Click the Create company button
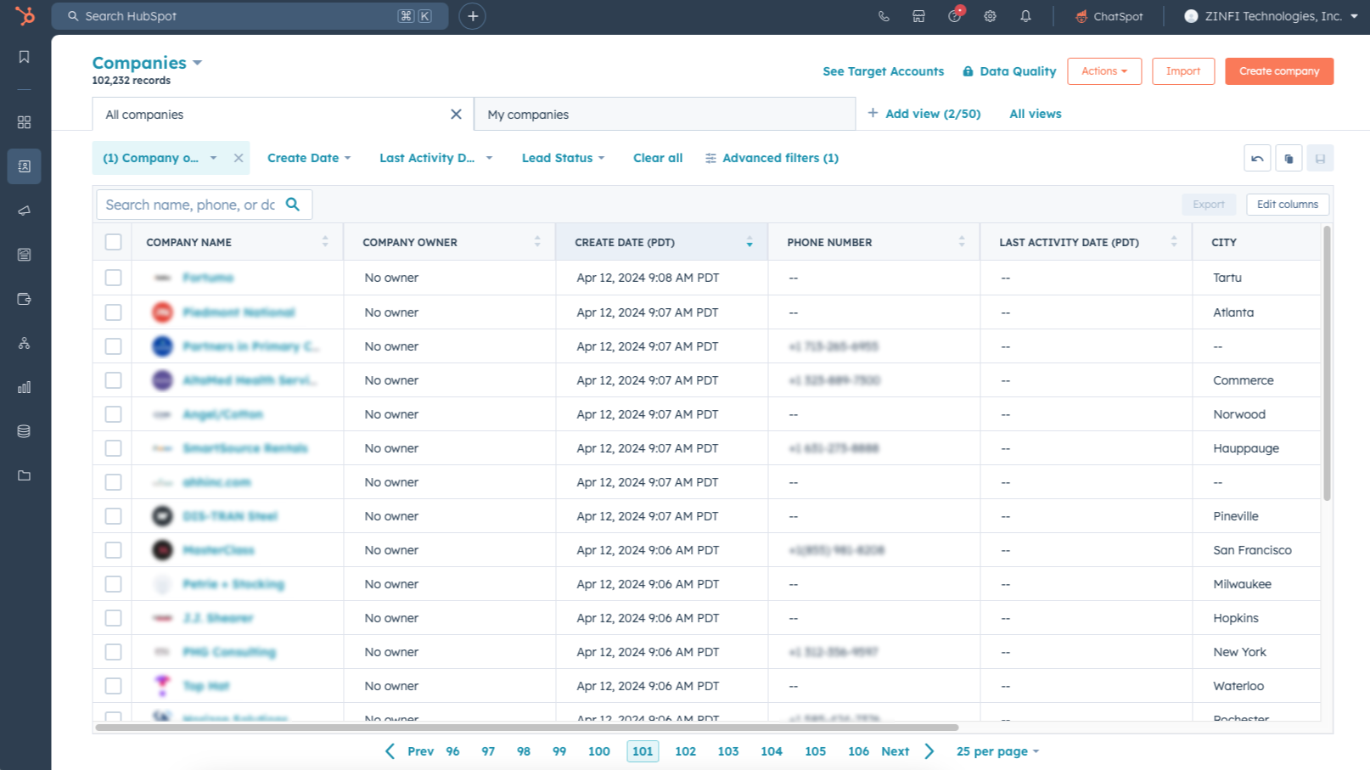The width and height of the screenshot is (1370, 770). tap(1278, 71)
